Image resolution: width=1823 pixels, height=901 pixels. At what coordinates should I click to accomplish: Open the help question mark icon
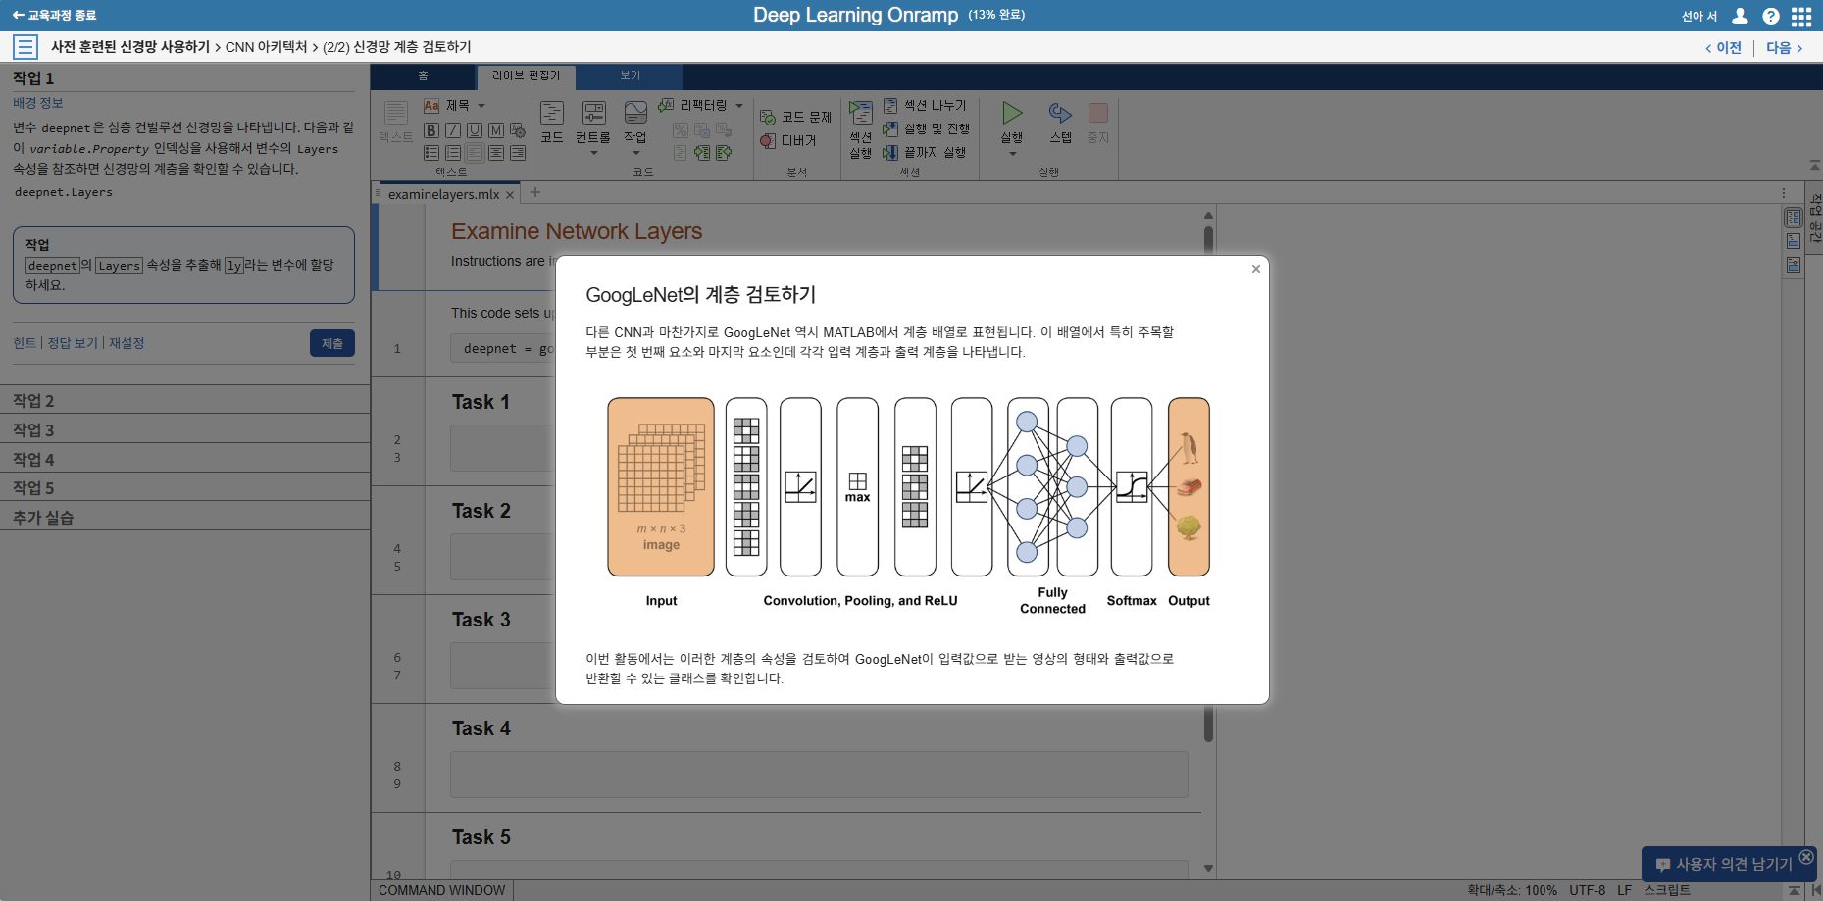point(1770,16)
